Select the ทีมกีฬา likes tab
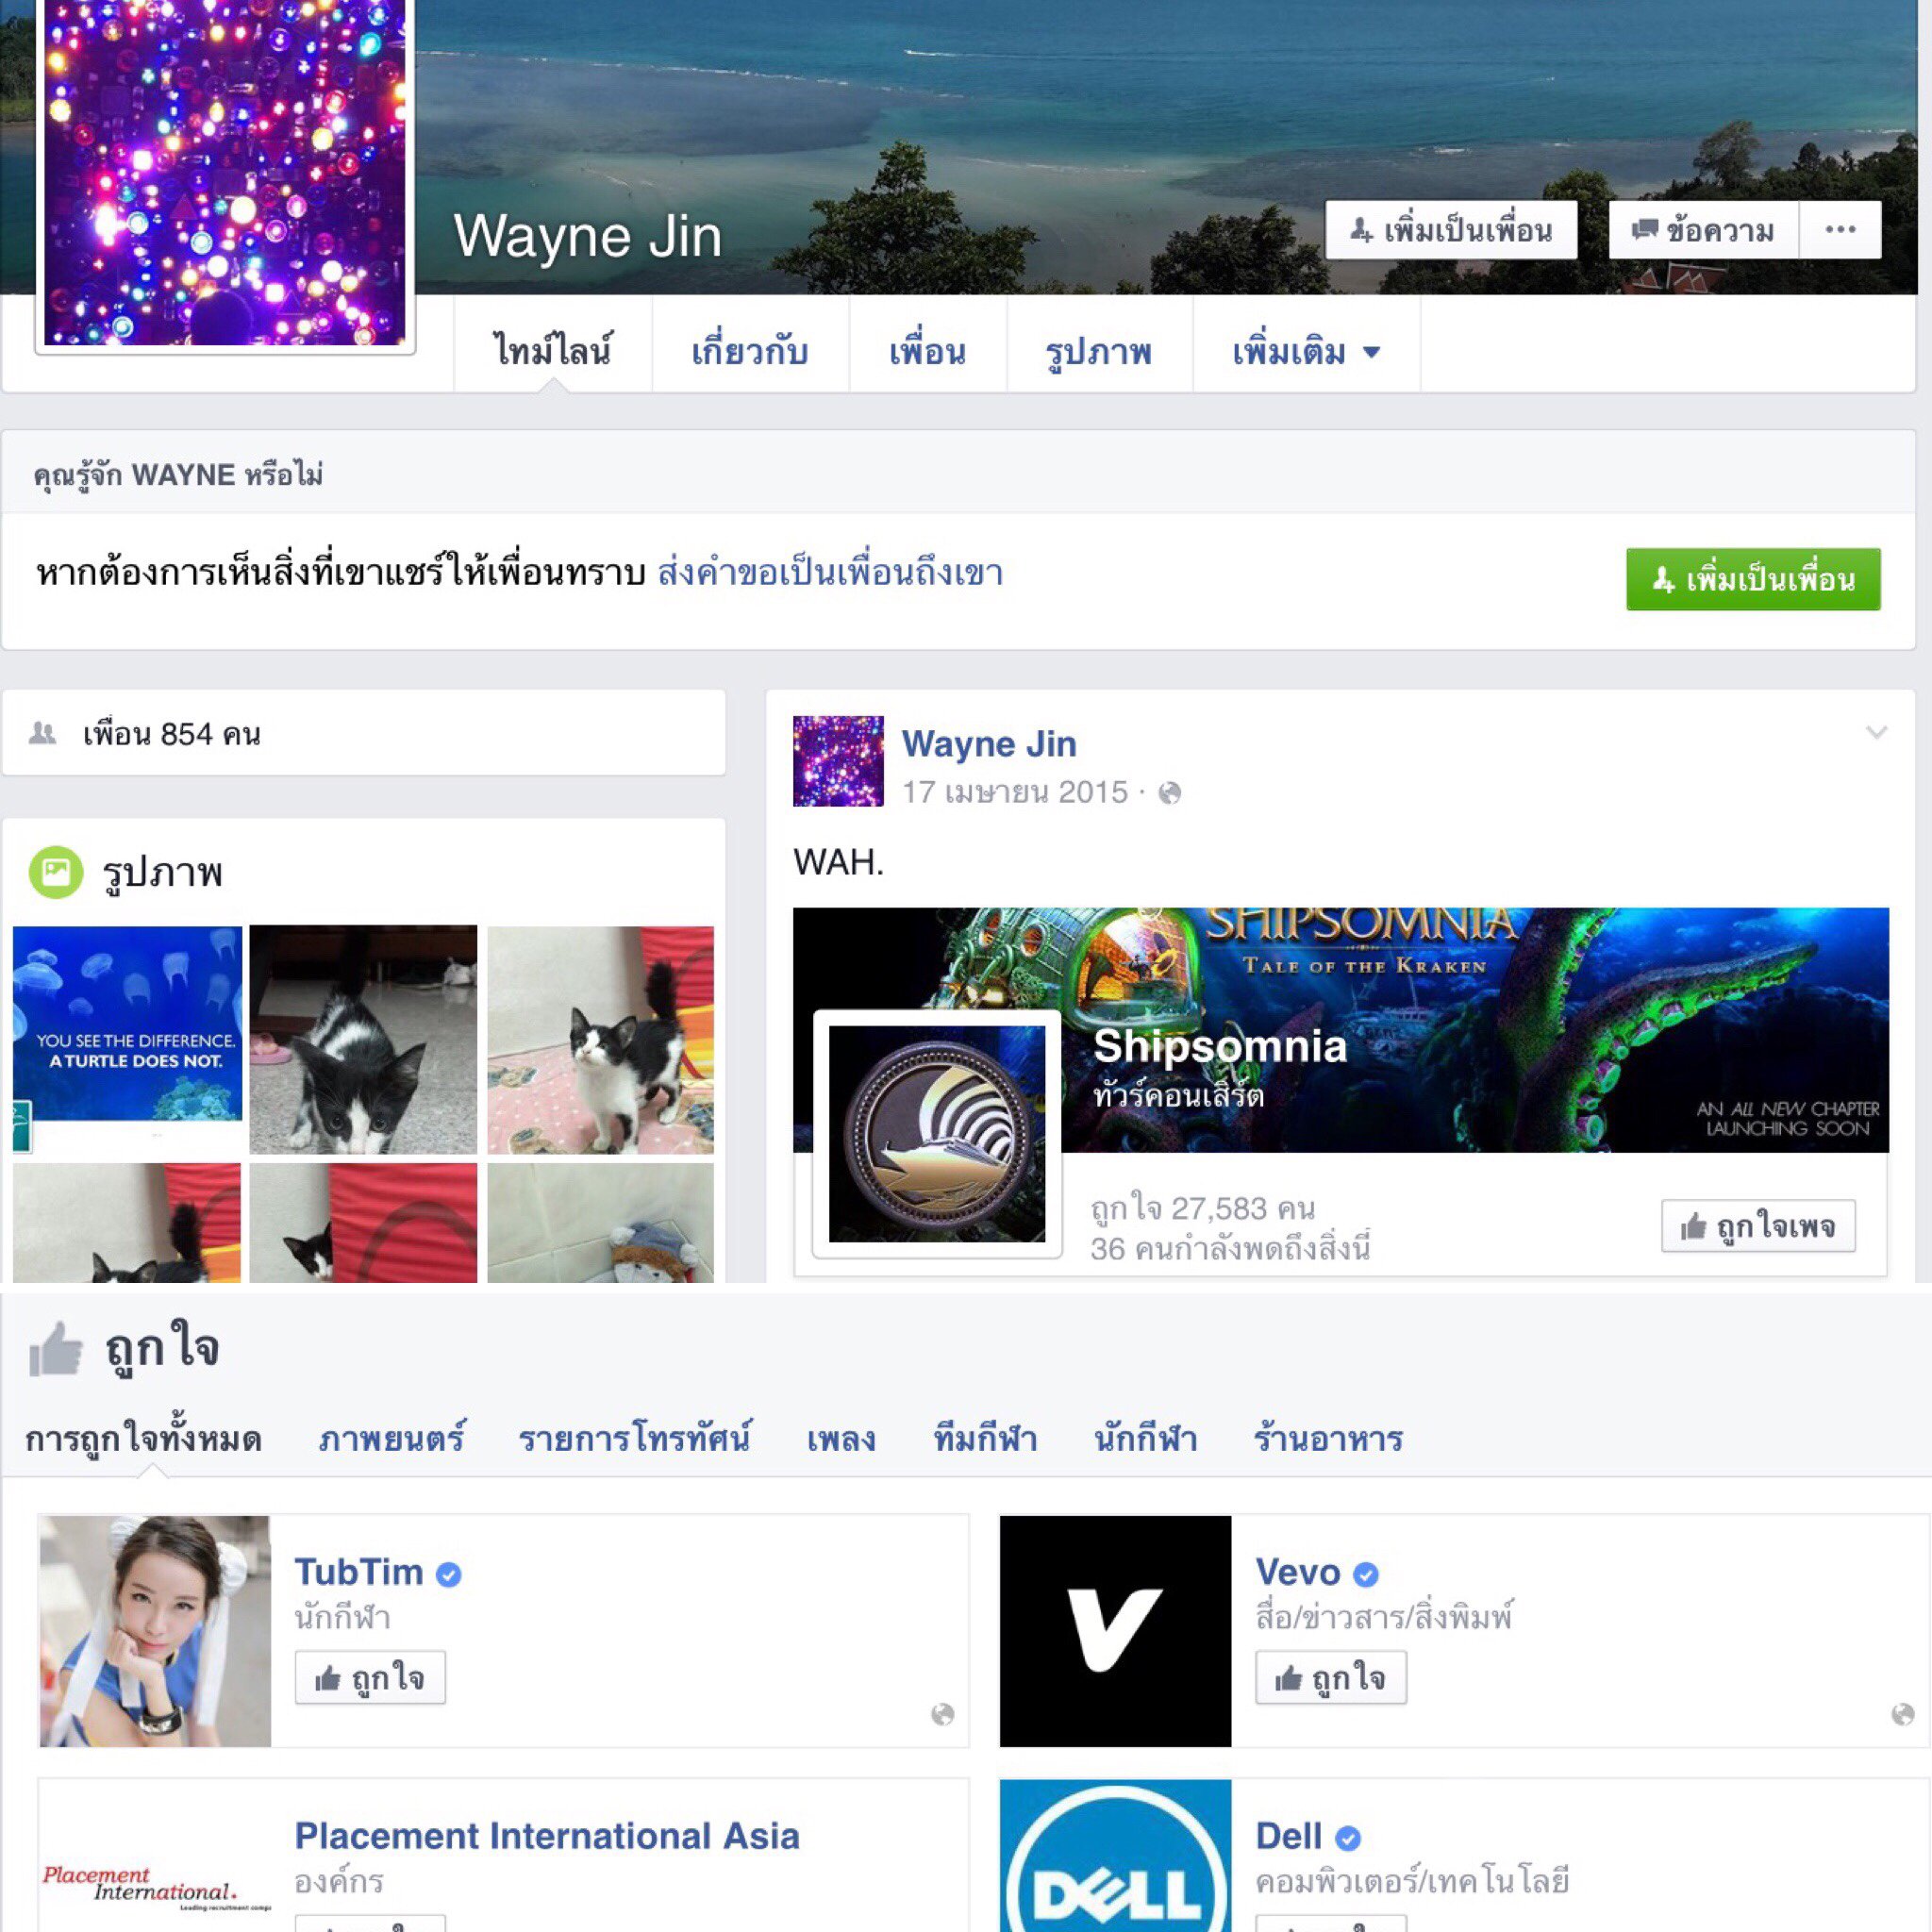 (x=986, y=1440)
